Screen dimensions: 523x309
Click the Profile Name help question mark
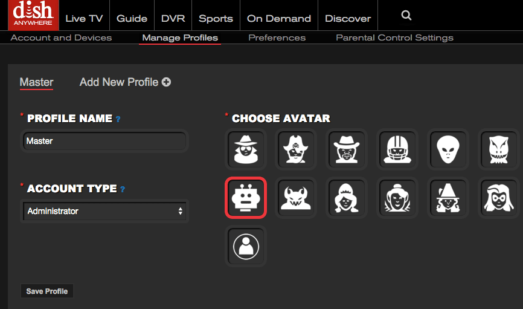click(x=118, y=120)
